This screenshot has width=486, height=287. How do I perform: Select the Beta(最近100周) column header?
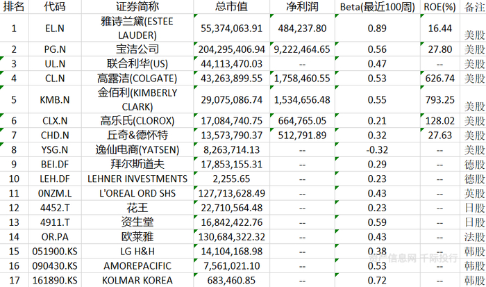tap(377, 6)
